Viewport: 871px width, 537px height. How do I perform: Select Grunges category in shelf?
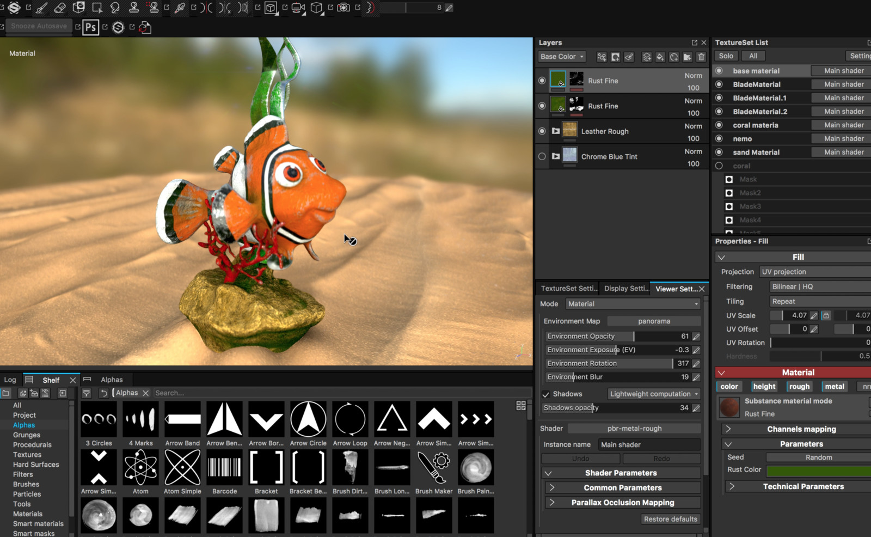(x=27, y=435)
